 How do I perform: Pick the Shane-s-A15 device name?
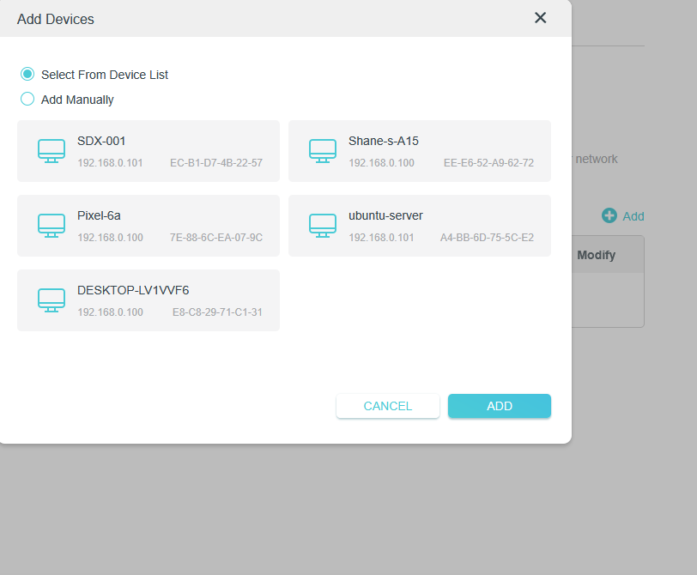click(383, 141)
